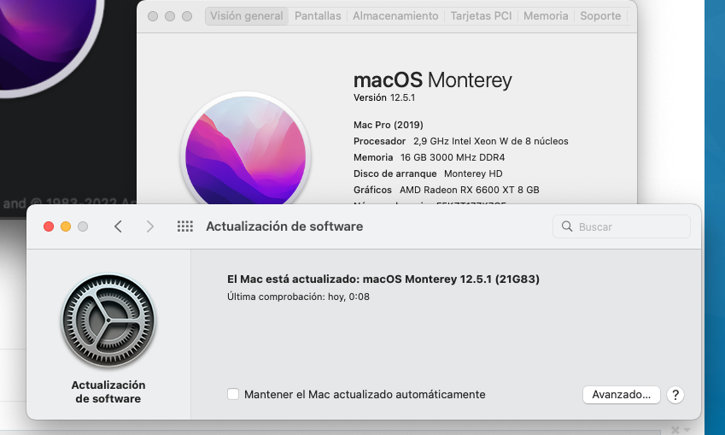Screen dimensions: 725x435
Task: Open the Tarjetas PCI tab
Action: click(x=481, y=15)
